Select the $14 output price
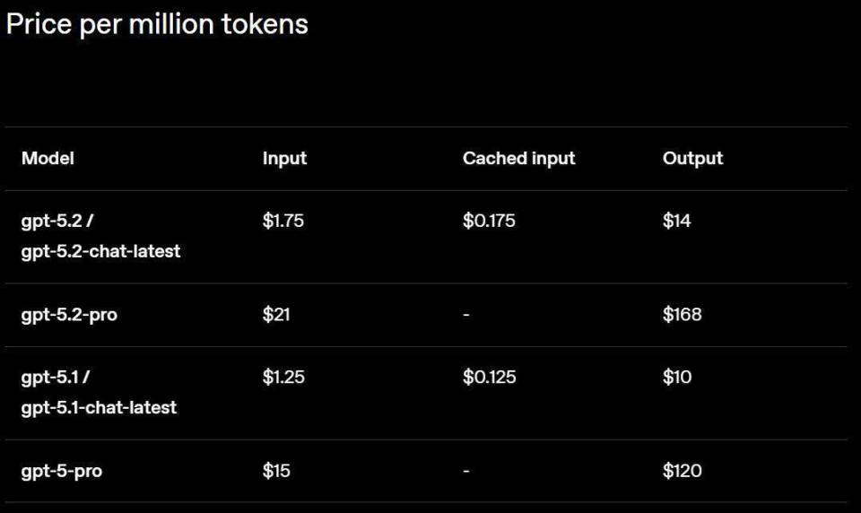Screen dimensions: 861x513 (x=677, y=221)
